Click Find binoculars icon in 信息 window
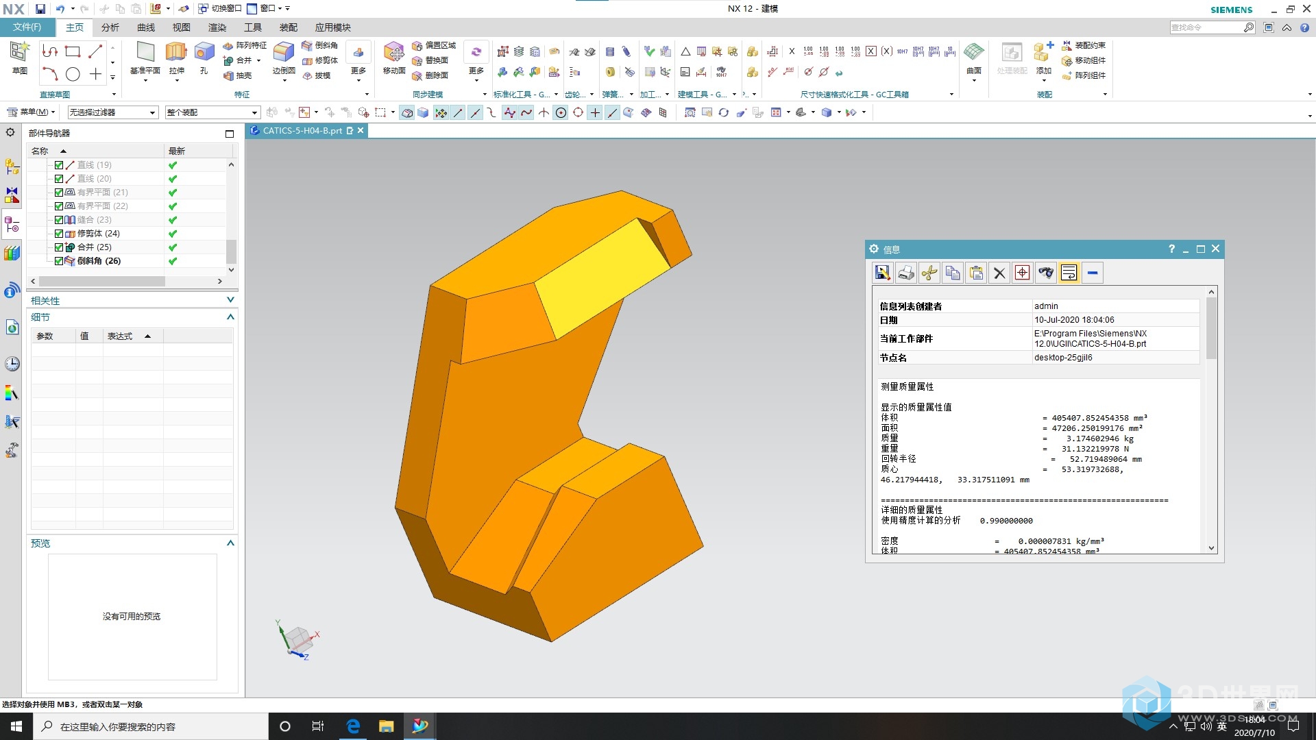The width and height of the screenshot is (1316, 740). (1045, 273)
